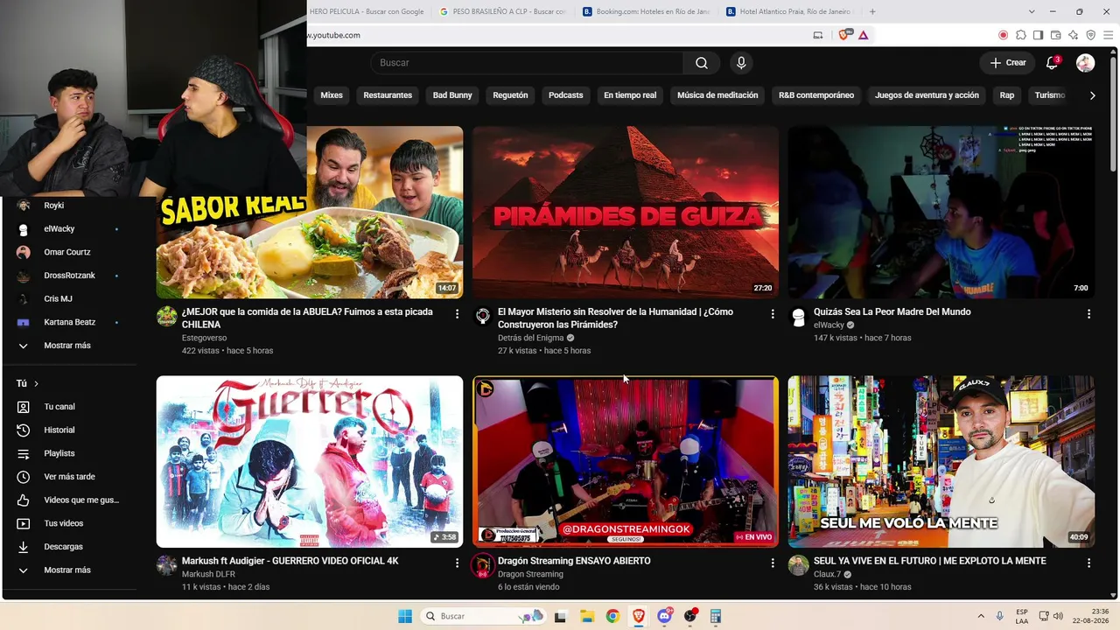Select the En tiempo real chip
1120x630 pixels.
(630, 95)
